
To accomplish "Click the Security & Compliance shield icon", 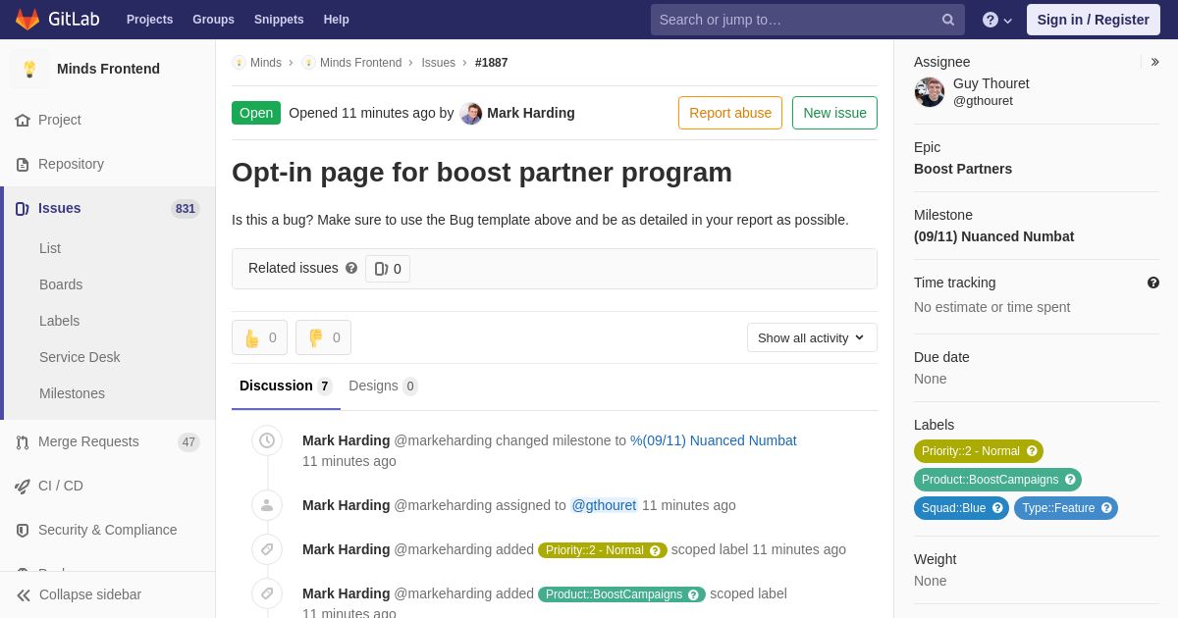I will click(23, 530).
